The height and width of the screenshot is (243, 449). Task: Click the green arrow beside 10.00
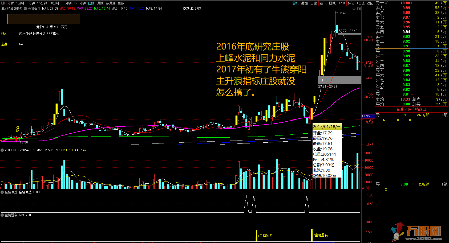point(412,3)
